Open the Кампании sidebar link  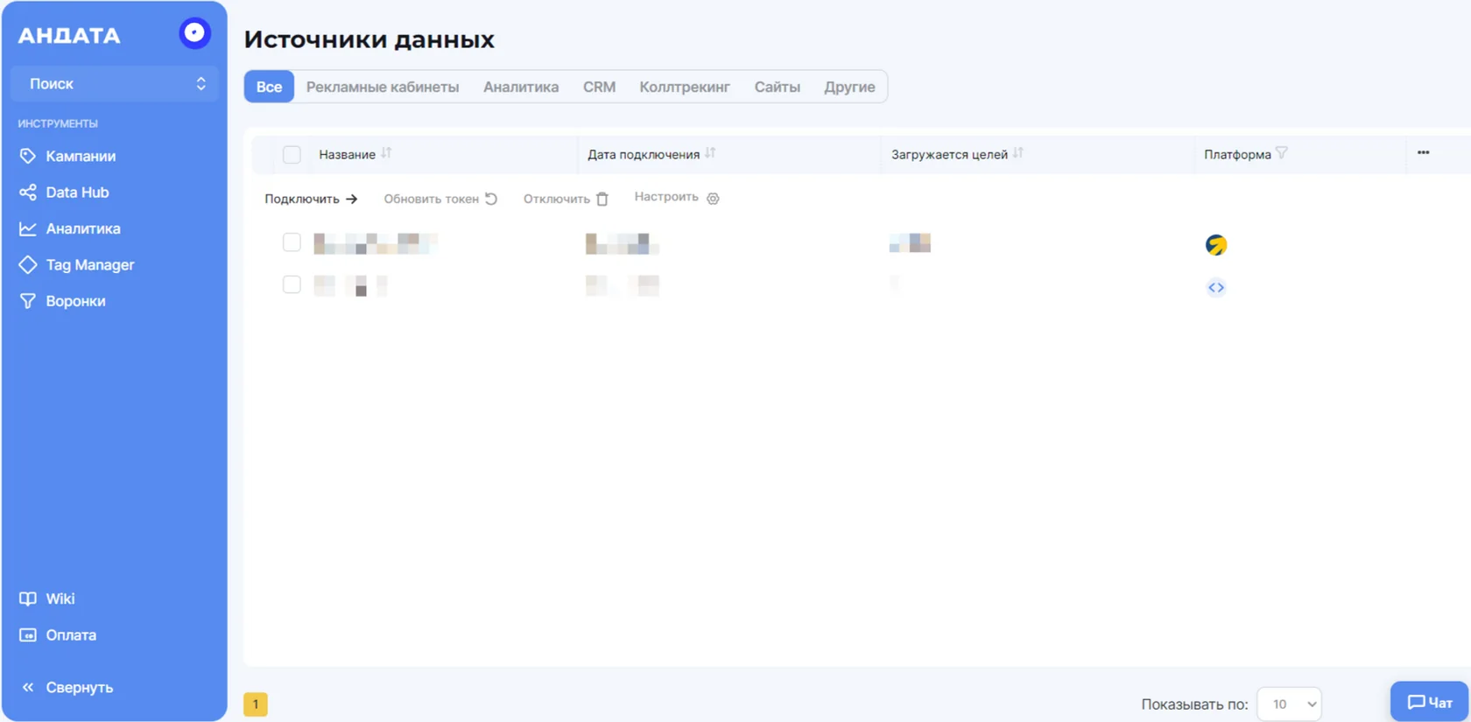[81, 156]
